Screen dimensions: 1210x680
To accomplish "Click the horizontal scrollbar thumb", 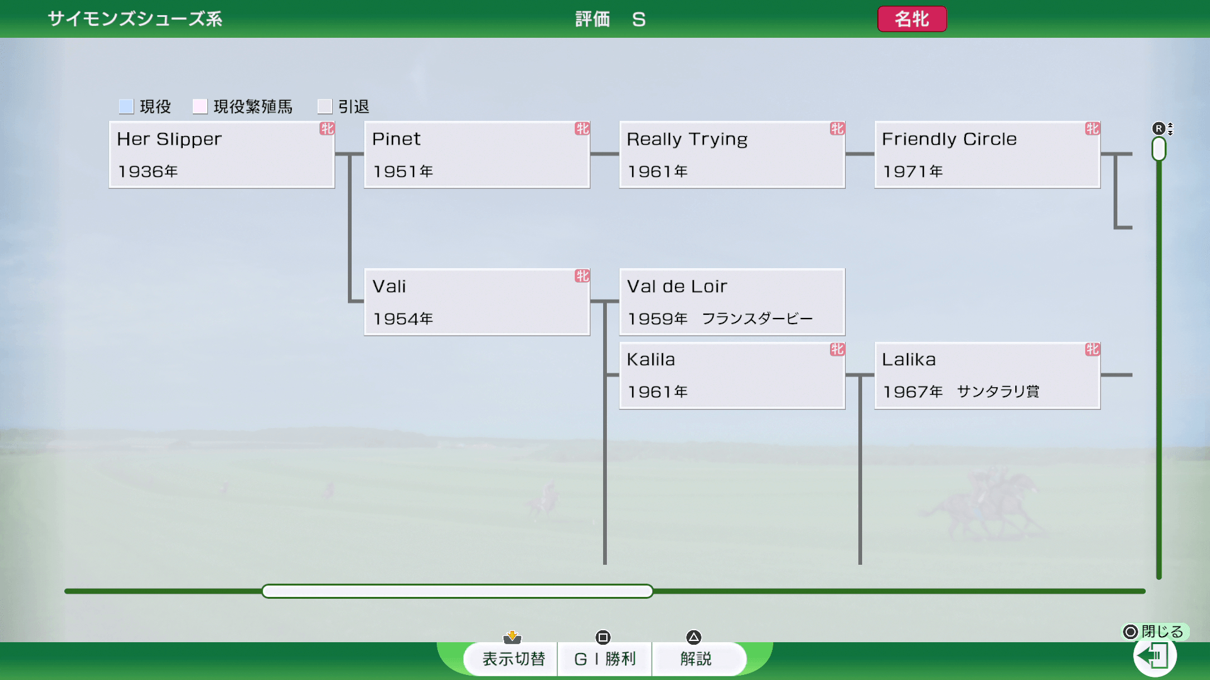I will coord(457,591).
